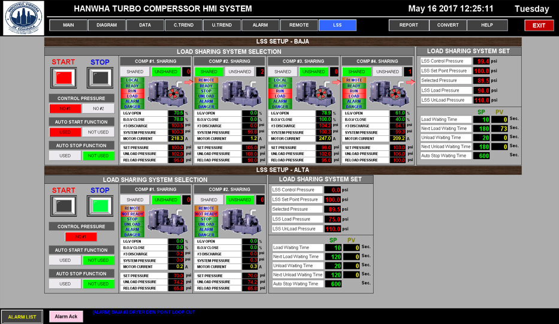Click BAJA COMP #2 sharing priority number
The width and height of the screenshot is (559, 324).
[x=261, y=72]
